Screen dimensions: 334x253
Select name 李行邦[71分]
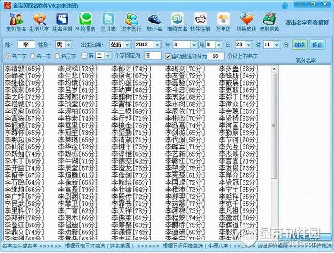click(x=131, y=119)
